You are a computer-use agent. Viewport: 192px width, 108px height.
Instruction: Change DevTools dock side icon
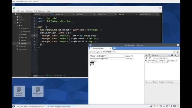click(175, 55)
